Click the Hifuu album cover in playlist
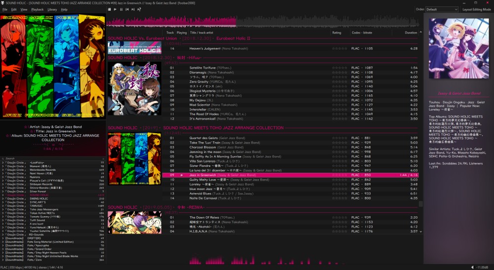This screenshot has width=494, height=270. tap(134, 88)
